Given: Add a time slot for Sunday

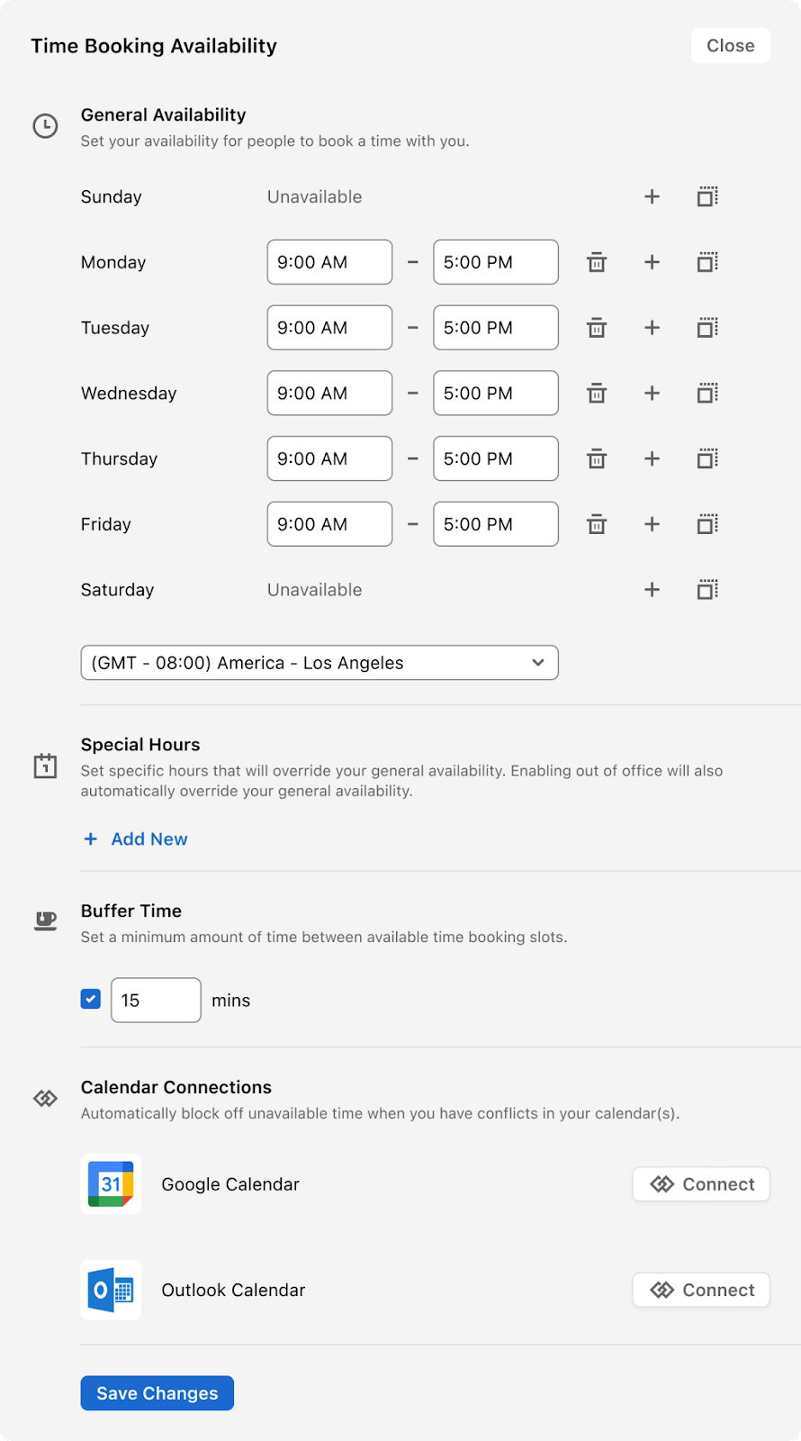Looking at the screenshot, I should click(x=652, y=197).
